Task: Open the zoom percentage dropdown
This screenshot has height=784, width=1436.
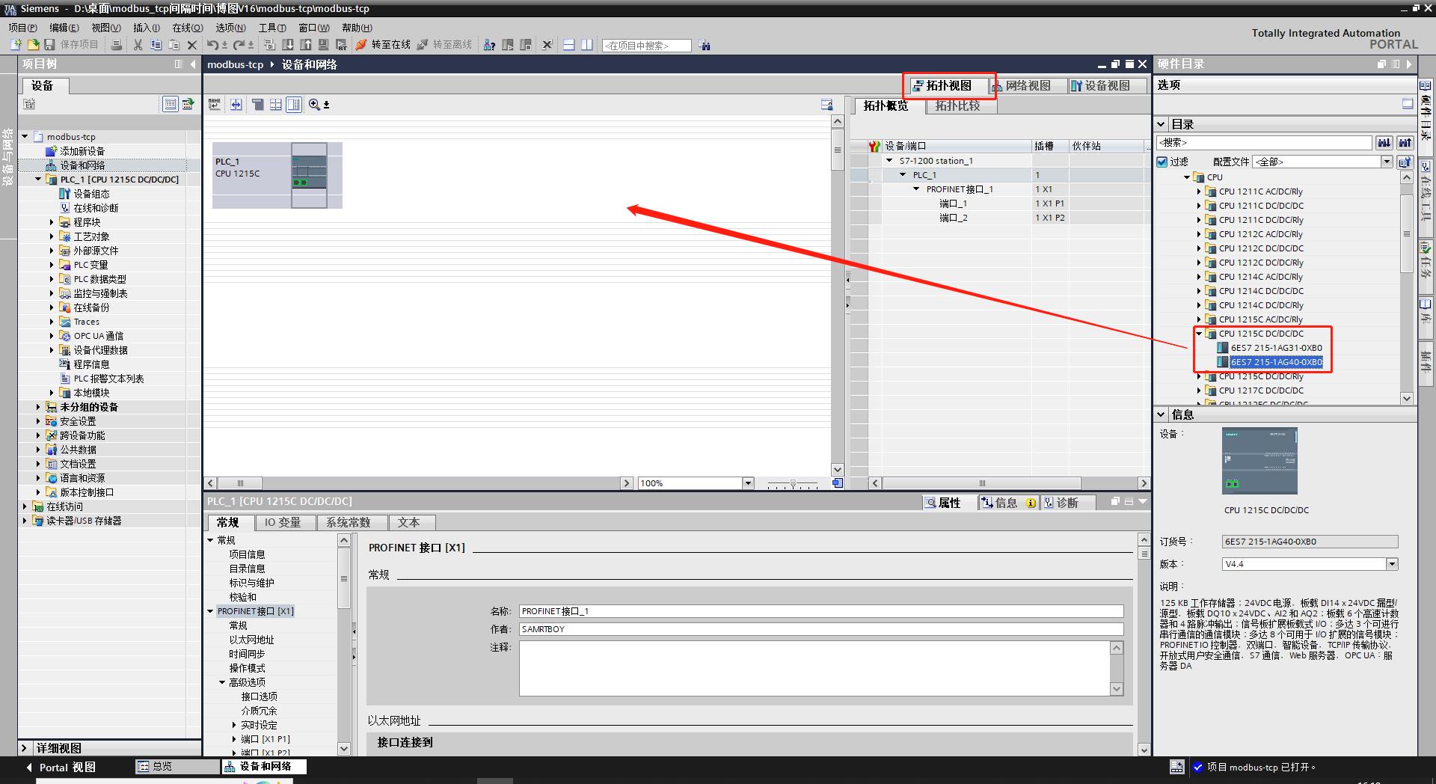Action: [748, 483]
